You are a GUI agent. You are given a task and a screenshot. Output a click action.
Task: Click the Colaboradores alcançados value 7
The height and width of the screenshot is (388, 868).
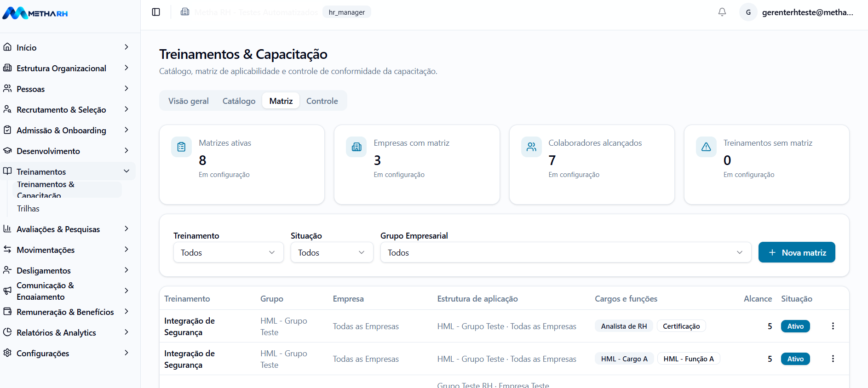click(x=552, y=160)
